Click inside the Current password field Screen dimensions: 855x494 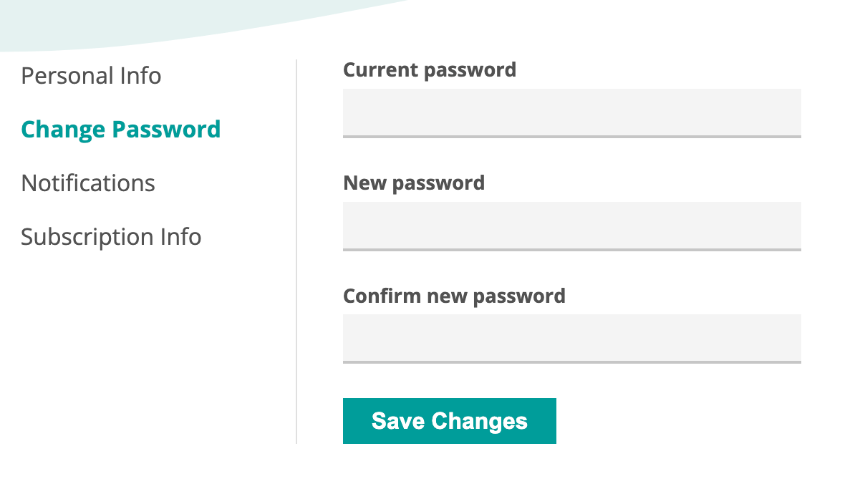(x=571, y=112)
